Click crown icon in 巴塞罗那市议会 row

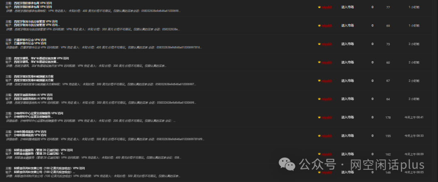pyautogui.click(x=319, y=44)
